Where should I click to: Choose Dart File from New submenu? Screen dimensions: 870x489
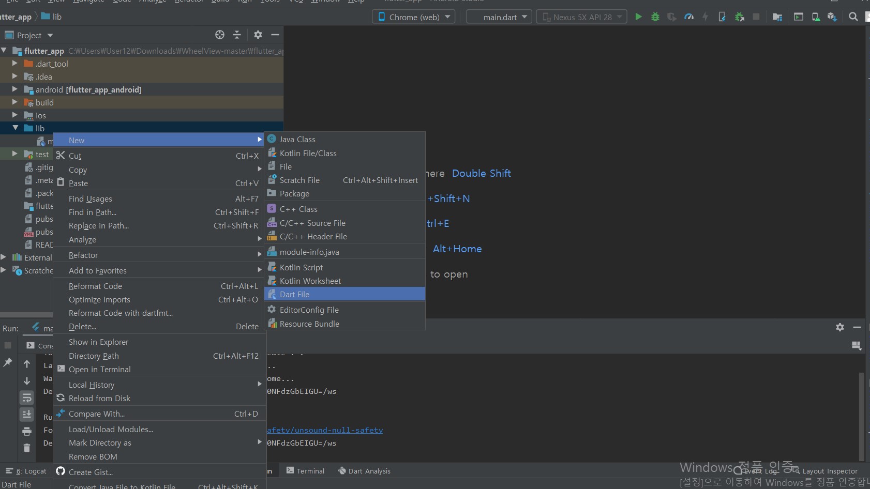point(345,294)
